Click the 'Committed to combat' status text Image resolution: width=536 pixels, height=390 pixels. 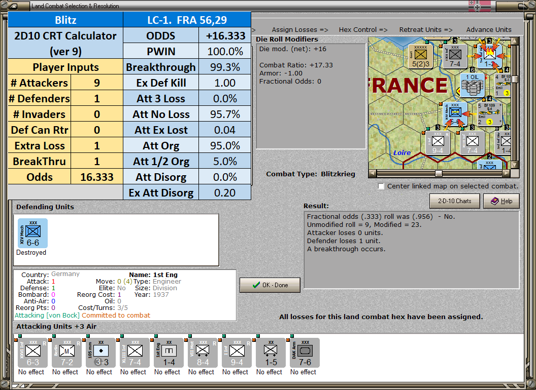[116, 315]
